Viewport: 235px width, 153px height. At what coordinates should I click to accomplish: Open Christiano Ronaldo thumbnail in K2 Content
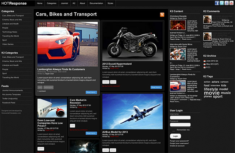(x=178, y=25)
